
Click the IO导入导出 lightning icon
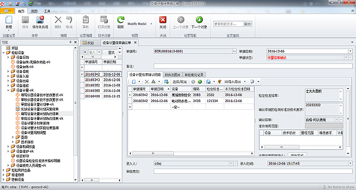[x=219, y=82]
